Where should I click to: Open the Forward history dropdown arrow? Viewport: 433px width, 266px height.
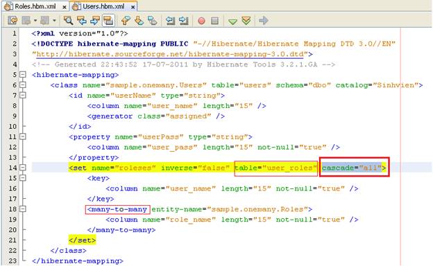click(54, 20)
